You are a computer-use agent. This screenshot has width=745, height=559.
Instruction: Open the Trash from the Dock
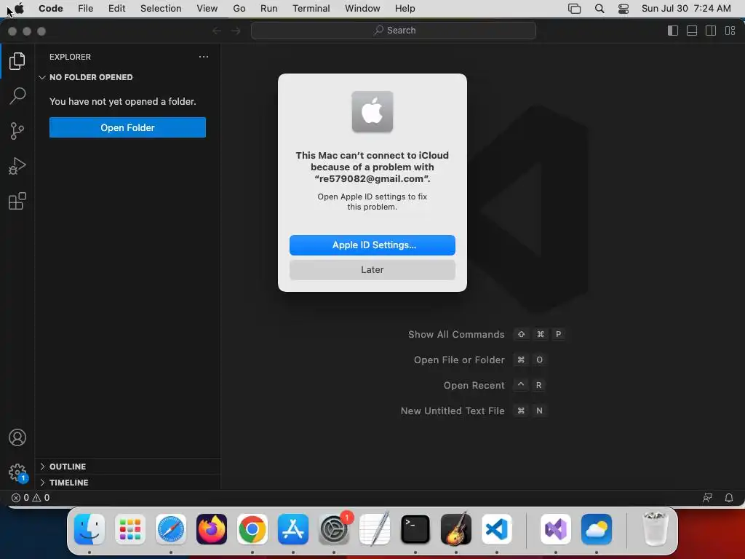coord(656,529)
